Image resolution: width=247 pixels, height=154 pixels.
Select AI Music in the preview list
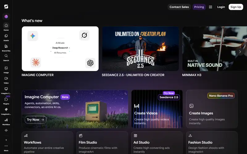[60, 43]
